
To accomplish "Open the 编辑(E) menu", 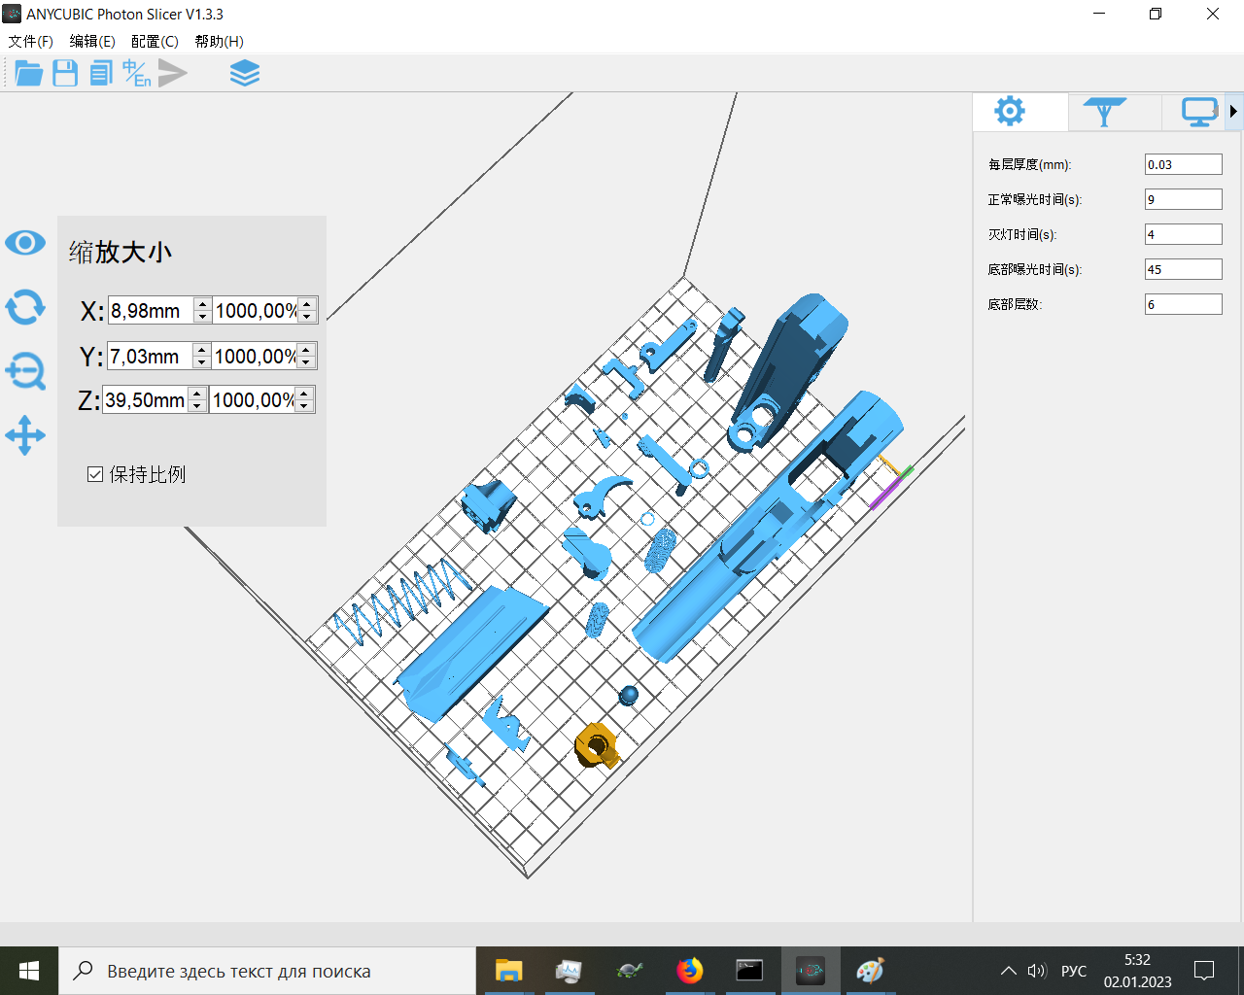I will (92, 41).
